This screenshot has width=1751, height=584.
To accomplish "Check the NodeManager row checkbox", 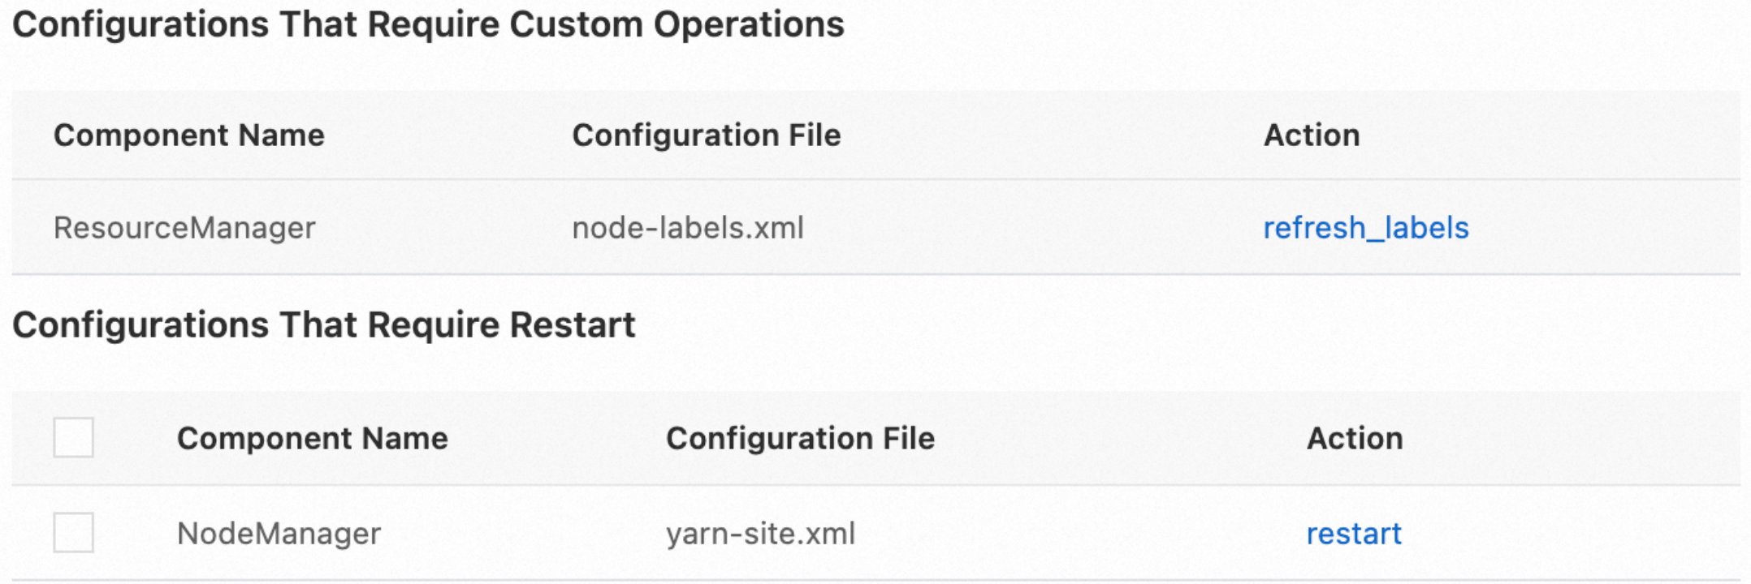I will [74, 533].
